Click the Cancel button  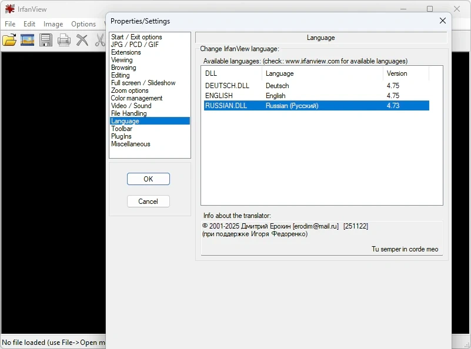click(148, 202)
